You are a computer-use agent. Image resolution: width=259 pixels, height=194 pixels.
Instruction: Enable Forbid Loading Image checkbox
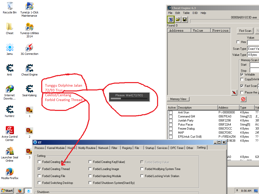click(x=90, y=169)
